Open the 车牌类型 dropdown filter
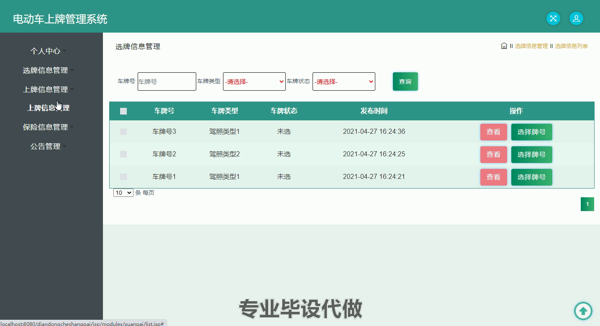The height and width of the screenshot is (326, 600). tap(254, 81)
